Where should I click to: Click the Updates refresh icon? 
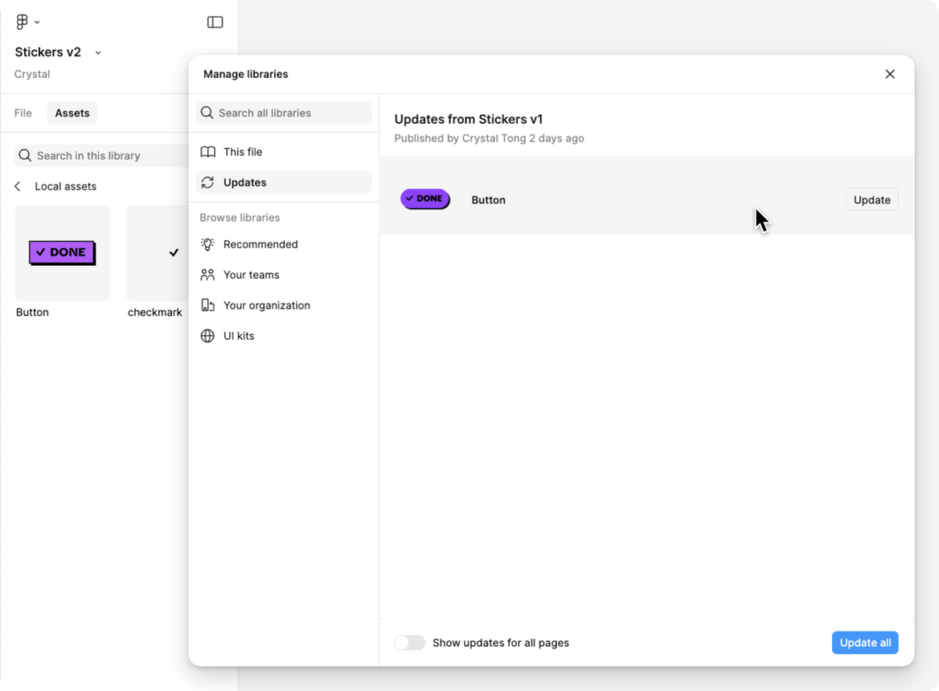(x=207, y=182)
